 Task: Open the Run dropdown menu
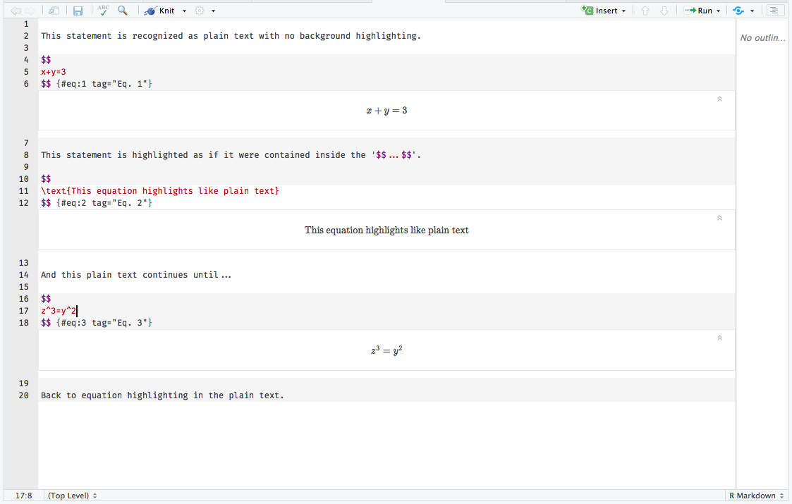[x=717, y=10]
